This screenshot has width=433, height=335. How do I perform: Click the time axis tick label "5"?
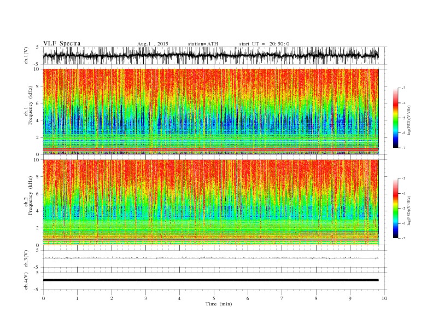[x=214, y=298]
